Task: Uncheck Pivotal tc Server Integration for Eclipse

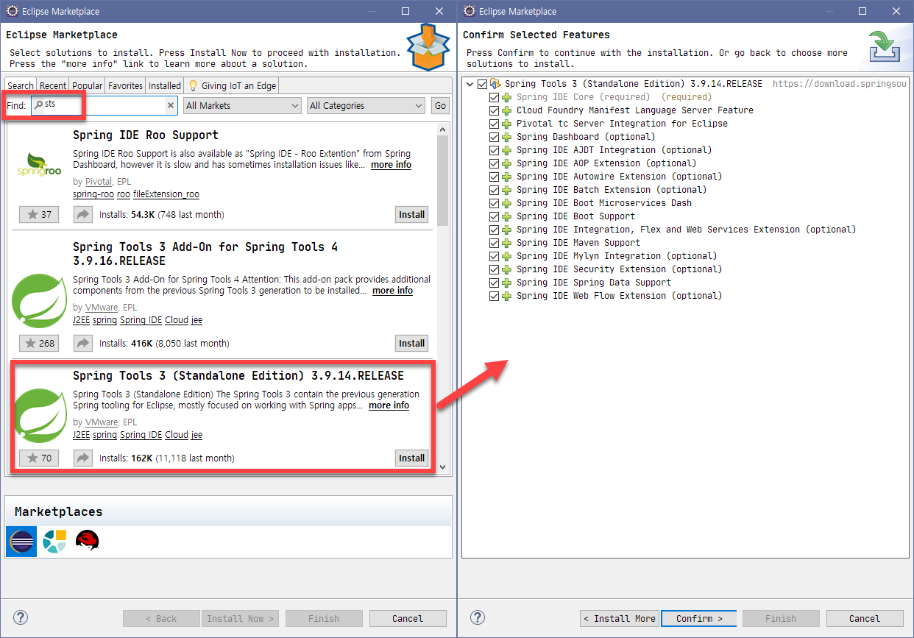Action: (x=494, y=124)
